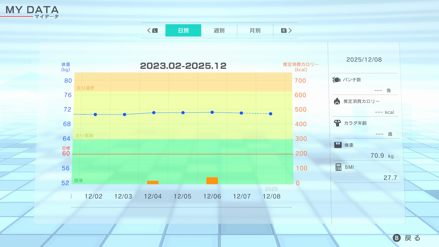Click the orange calorie bar on 12/06
This screenshot has width=439, height=247.
[212, 181]
